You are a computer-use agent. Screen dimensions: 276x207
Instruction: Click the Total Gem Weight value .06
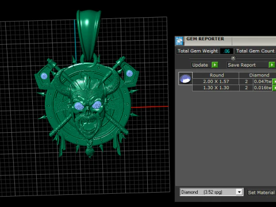(227, 51)
